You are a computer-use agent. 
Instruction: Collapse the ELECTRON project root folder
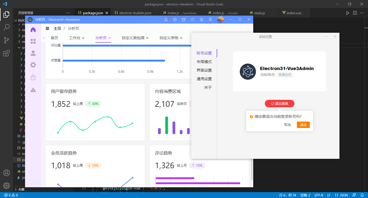coord(16,20)
